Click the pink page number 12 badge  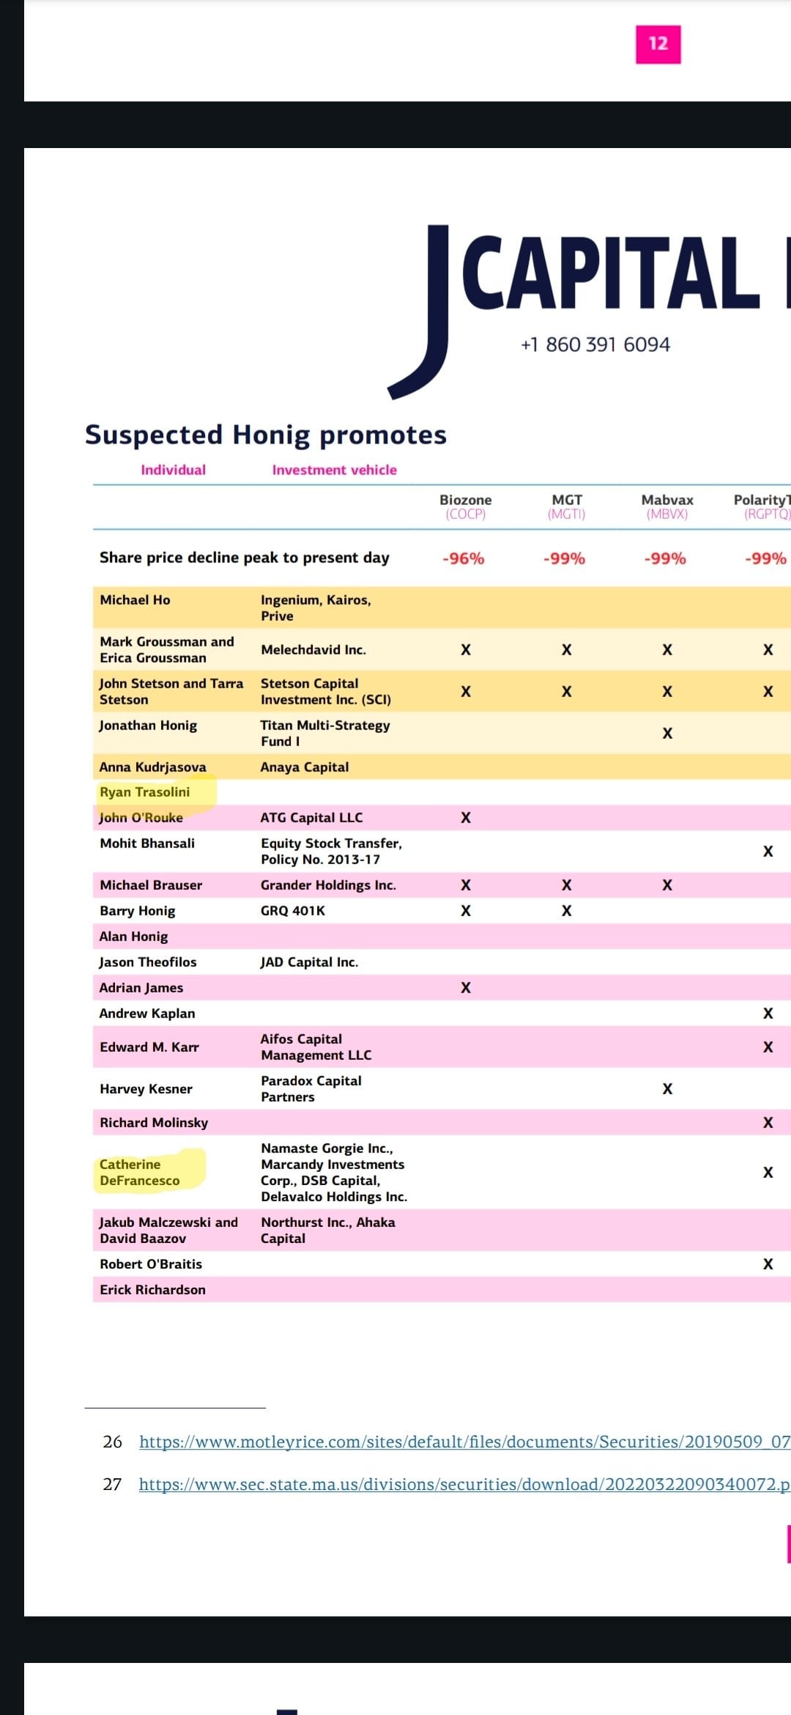pos(658,44)
